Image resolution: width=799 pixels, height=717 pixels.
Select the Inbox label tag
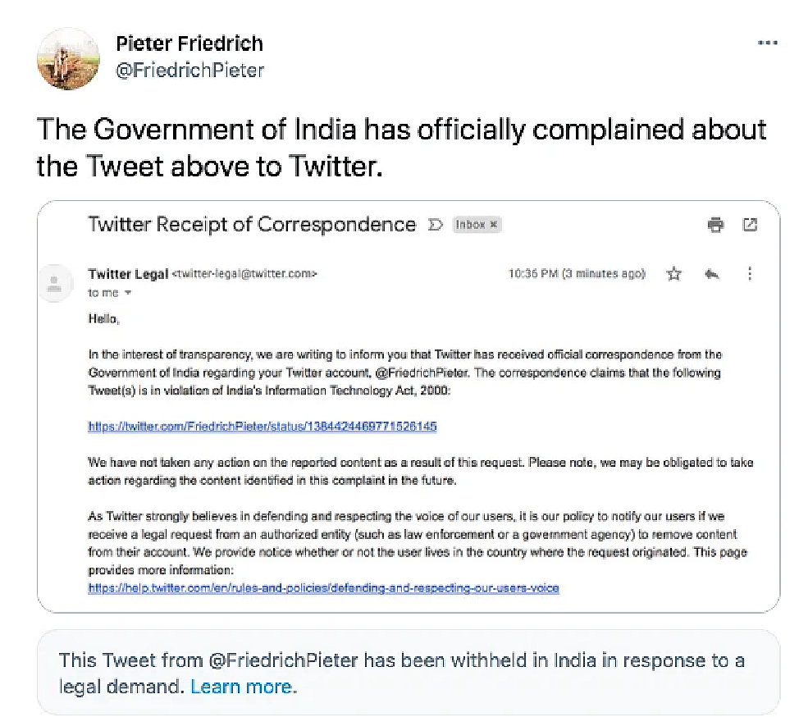coord(473,224)
